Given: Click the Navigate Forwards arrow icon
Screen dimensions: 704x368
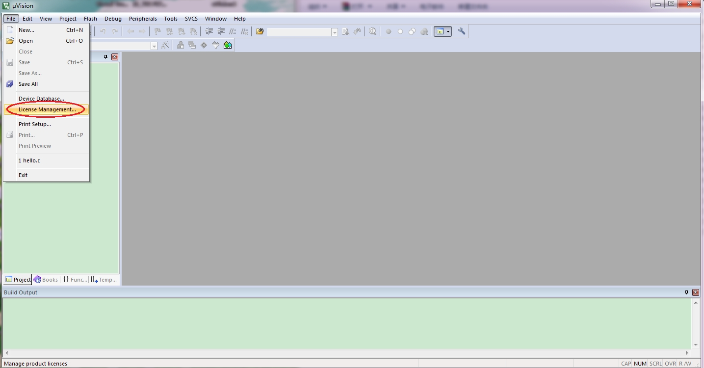Looking at the screenshot, I should point(142,31).
